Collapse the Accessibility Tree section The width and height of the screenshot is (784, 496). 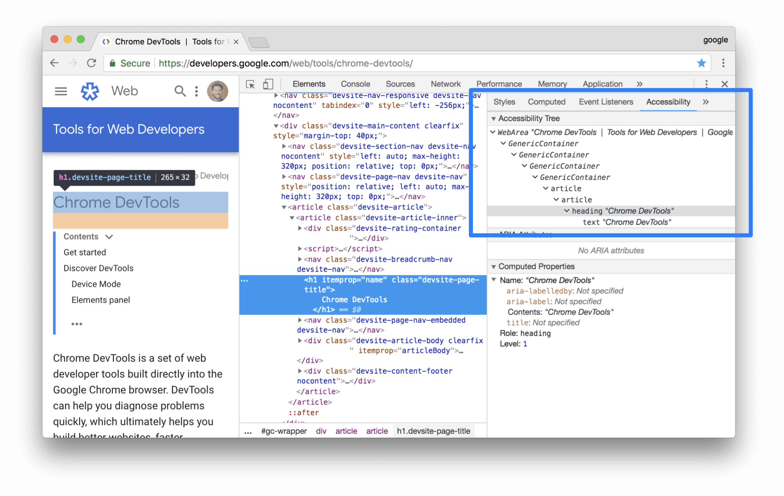coord(494,119)
